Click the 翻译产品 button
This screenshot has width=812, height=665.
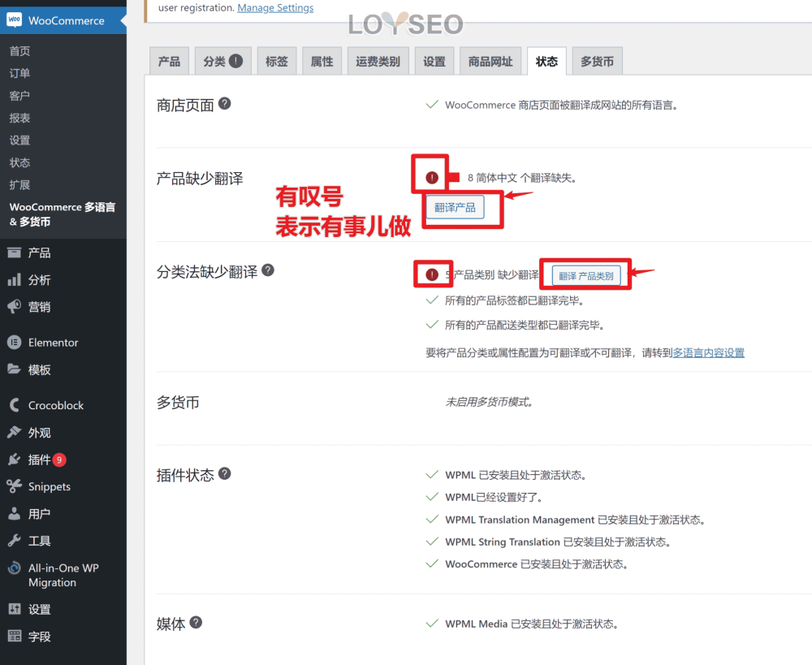(x=455, y=207)
